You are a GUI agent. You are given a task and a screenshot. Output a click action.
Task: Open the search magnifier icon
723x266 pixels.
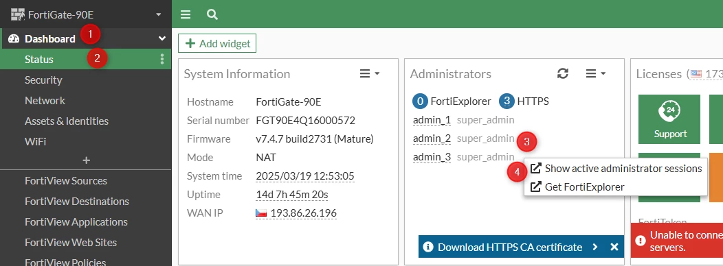pos(212,14)
